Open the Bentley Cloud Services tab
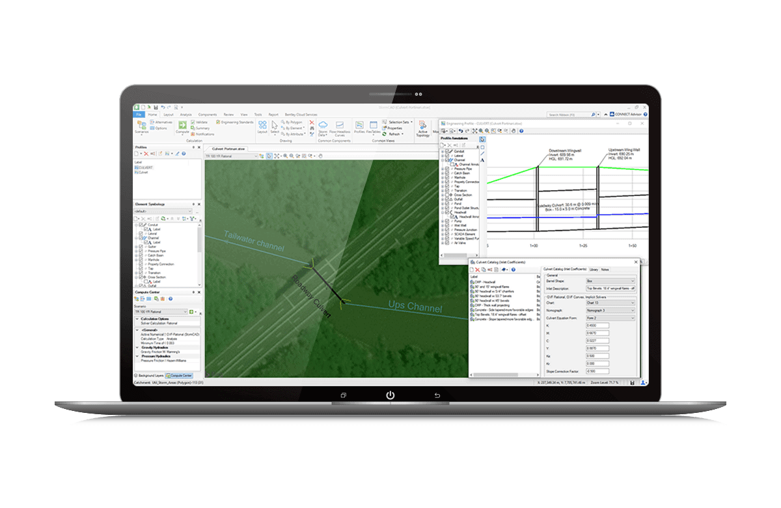 click(301, 114)
